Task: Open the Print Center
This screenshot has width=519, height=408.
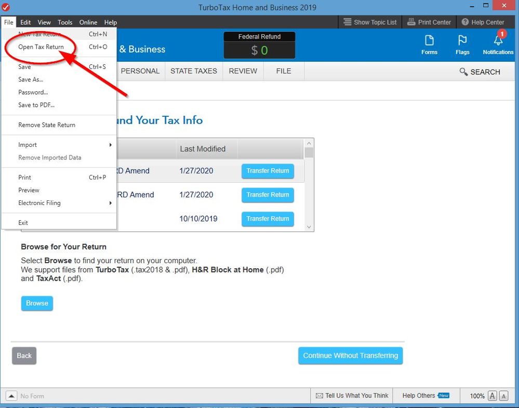Action: 429,22
